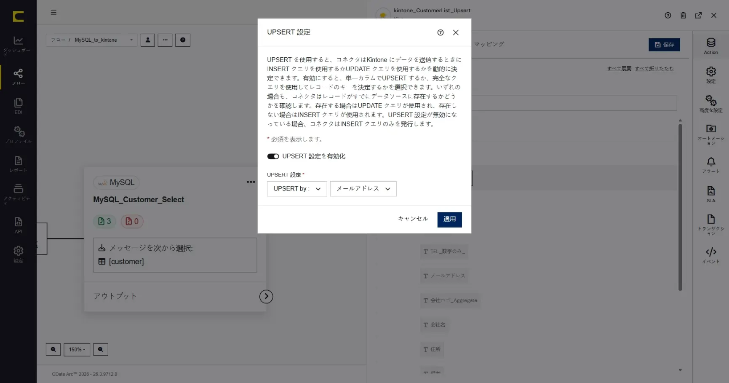The image size is (729, 383).
Task: Select the 住所 mapping field
Action: pyautogui.click(x=432, y=349)
